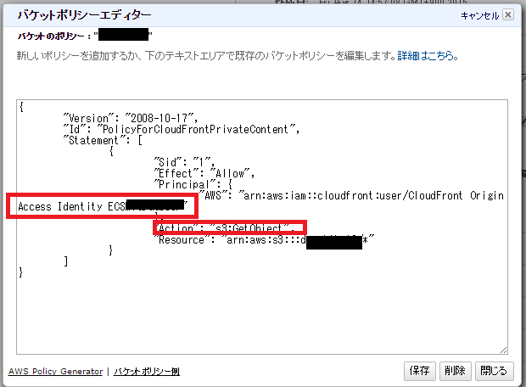Open the バケットポリシー例 link

[147, 371]
